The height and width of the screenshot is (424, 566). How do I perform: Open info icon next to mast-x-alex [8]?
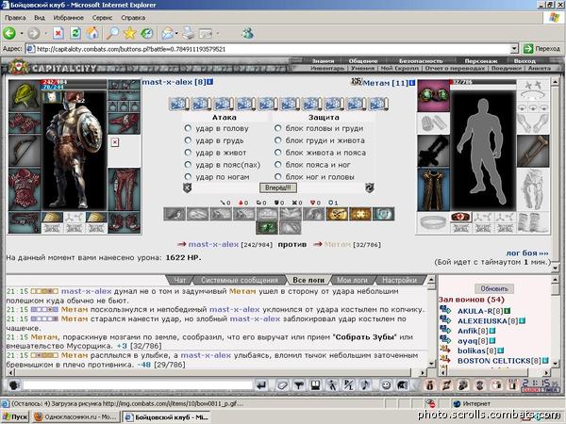coord(209,82)
